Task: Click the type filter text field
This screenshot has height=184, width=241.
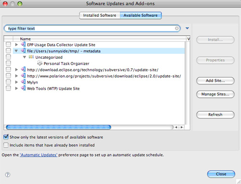Action: (x=92, y=28)
